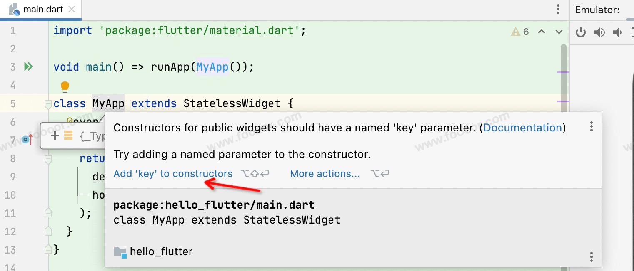Open the Documentation link in tooltip
Viewport: 634px width, 271px height.
(x=522, y=128)
